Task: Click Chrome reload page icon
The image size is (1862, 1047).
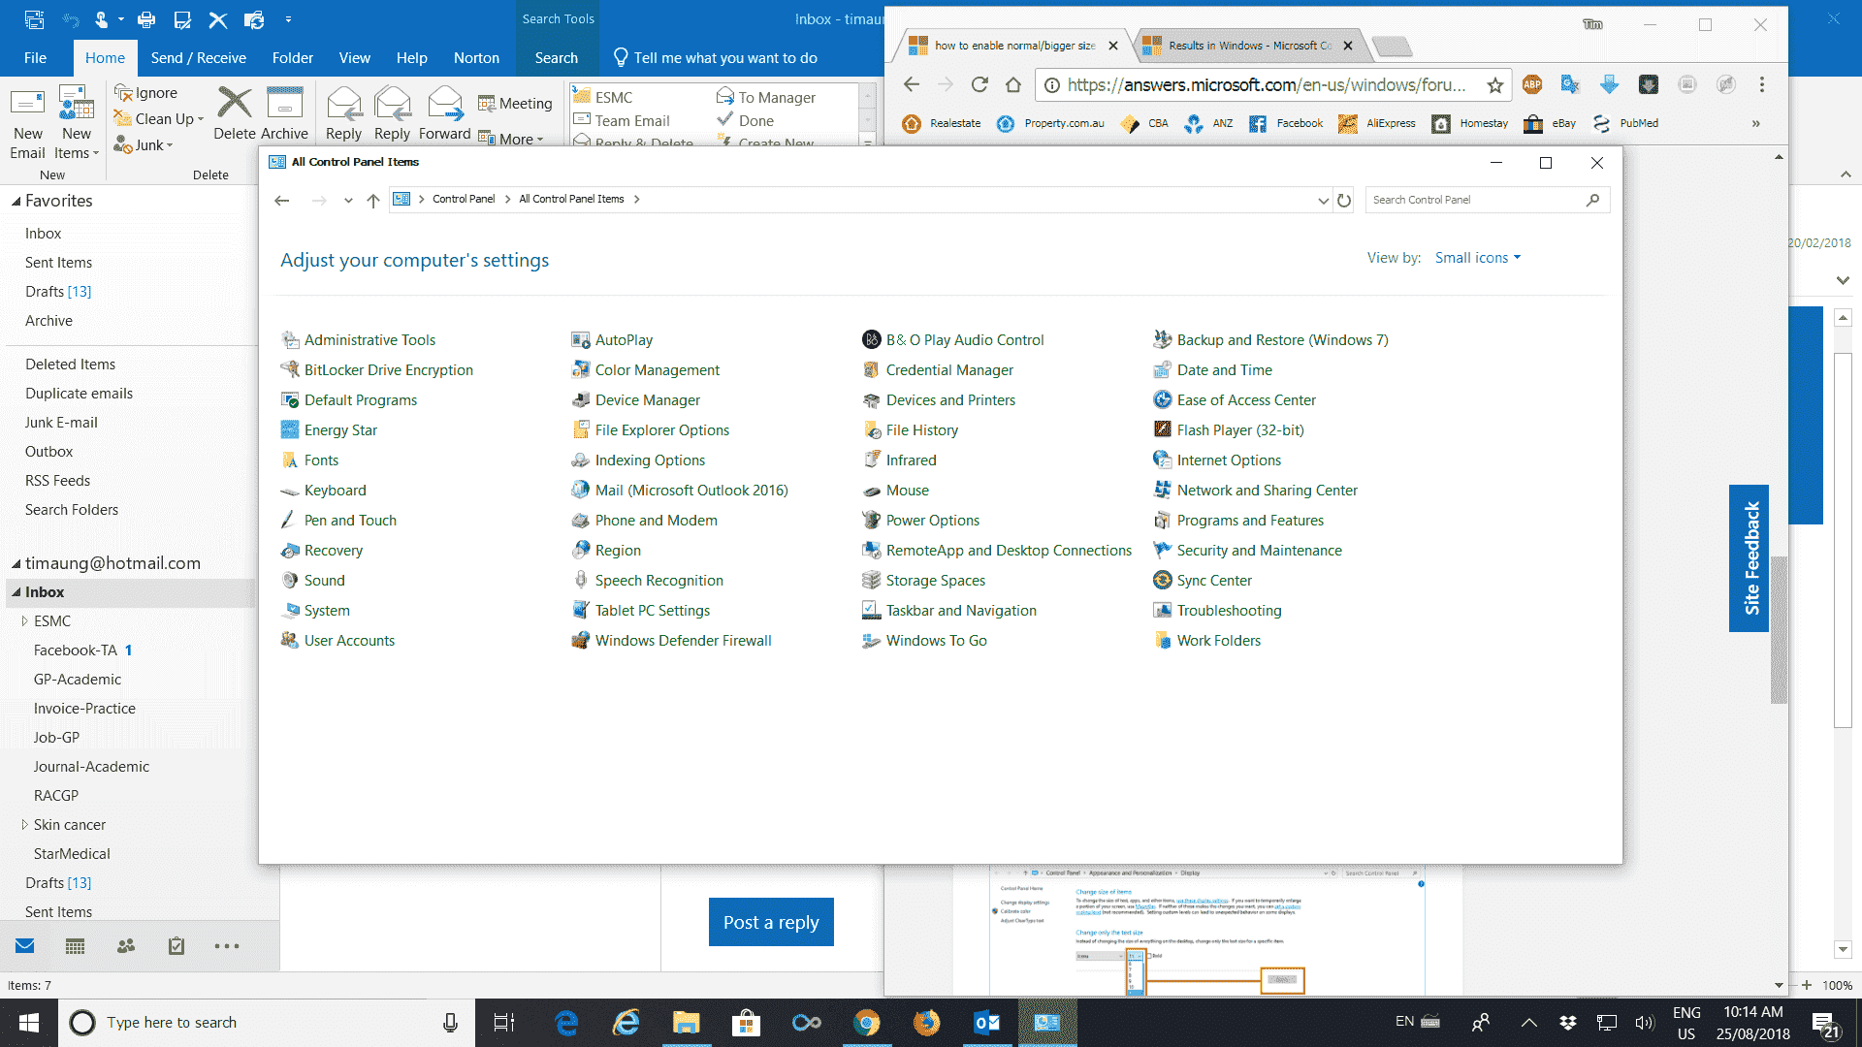Action: (979, 85)
